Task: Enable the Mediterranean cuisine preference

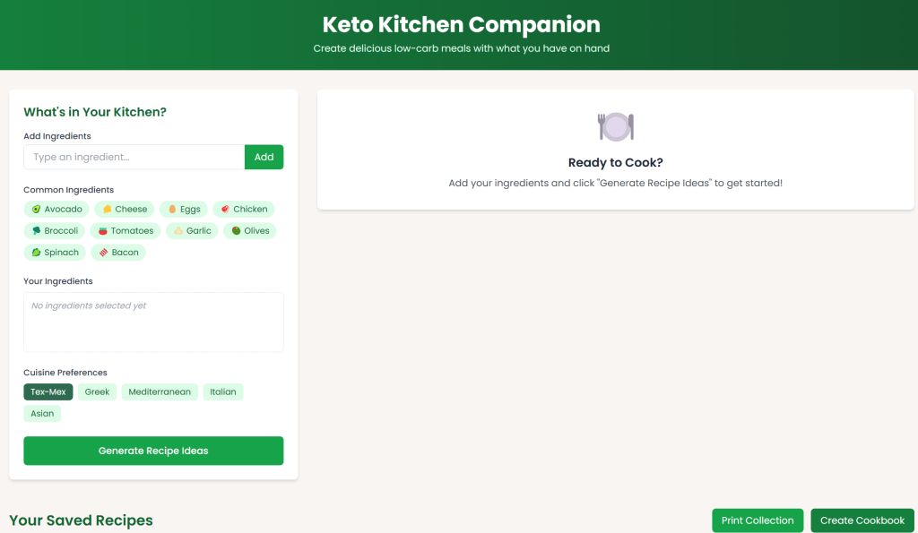Action: (160, 391)
